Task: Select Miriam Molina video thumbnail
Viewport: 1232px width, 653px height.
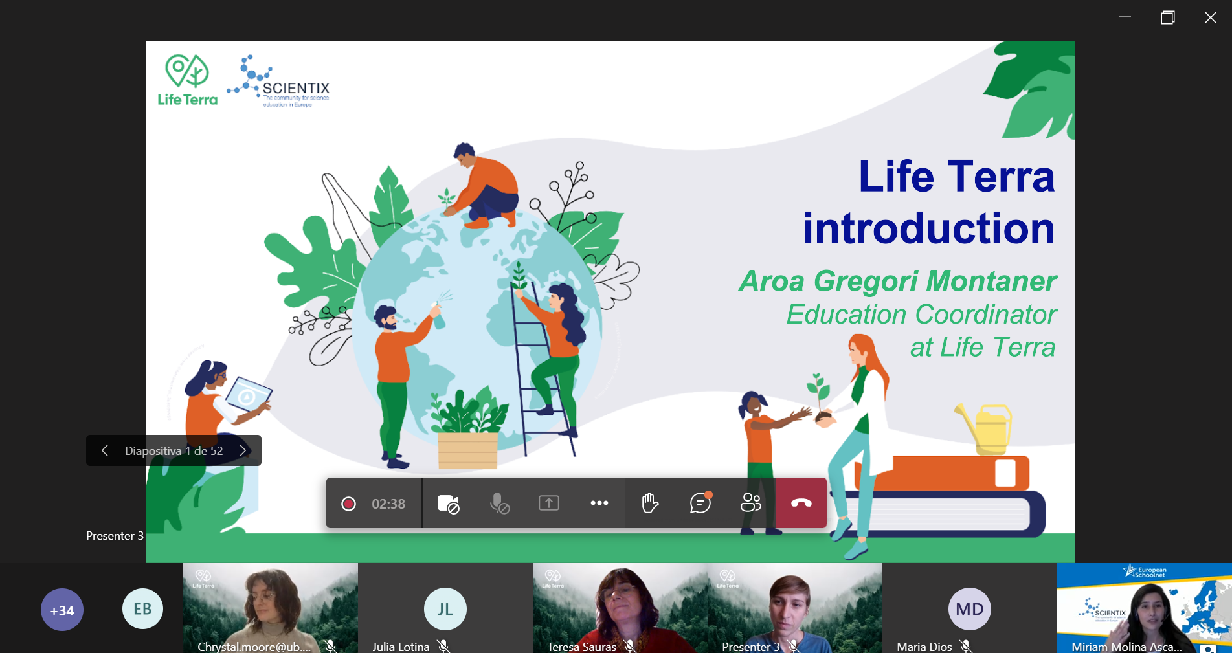Action: click(x=1145, y=608)
